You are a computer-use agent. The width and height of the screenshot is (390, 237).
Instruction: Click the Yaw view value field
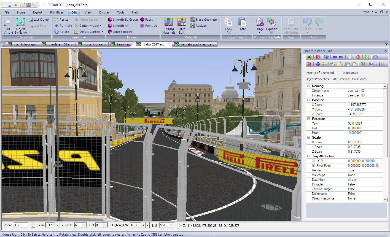(x=50, y=225)
